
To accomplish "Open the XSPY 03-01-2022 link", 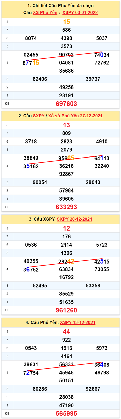I will click(x=80, y=13).
